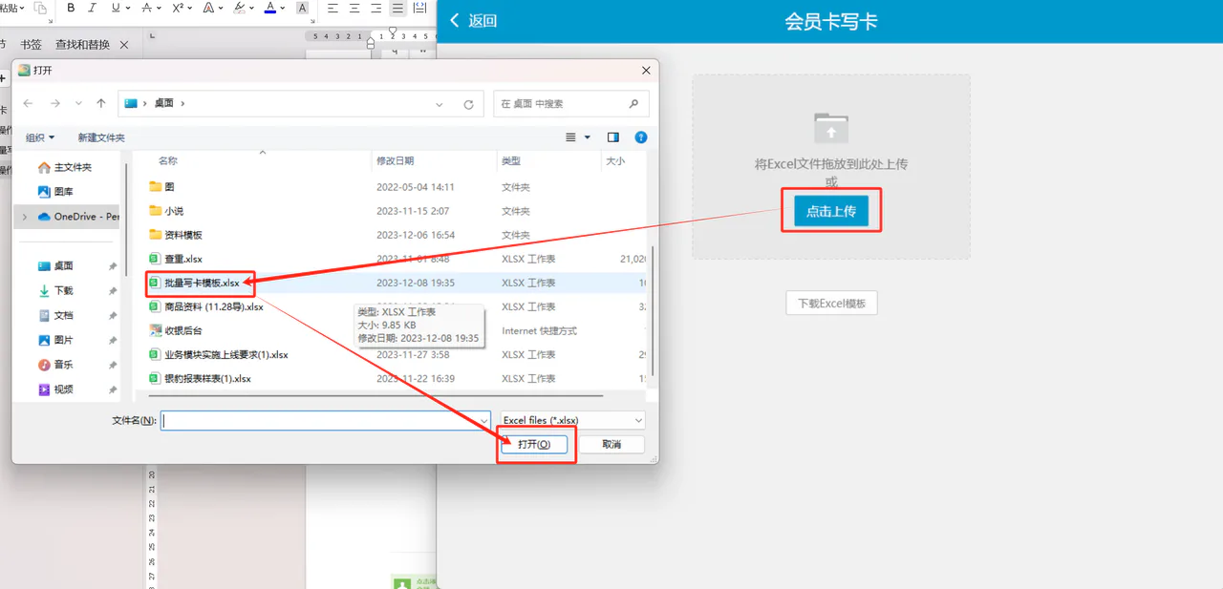Close the 查找和替换 tab

tap(124, 45)
